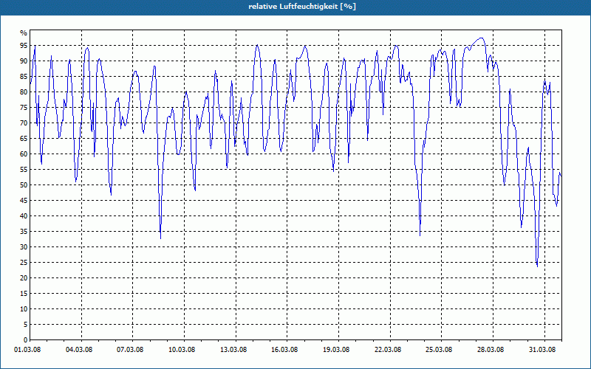The height and width of the screenshot is (369, 591).
Task: Click the 0 value on the y-axis
Action: pos(26,340)
